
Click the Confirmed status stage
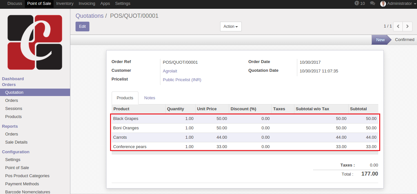(x=404, y=40)
